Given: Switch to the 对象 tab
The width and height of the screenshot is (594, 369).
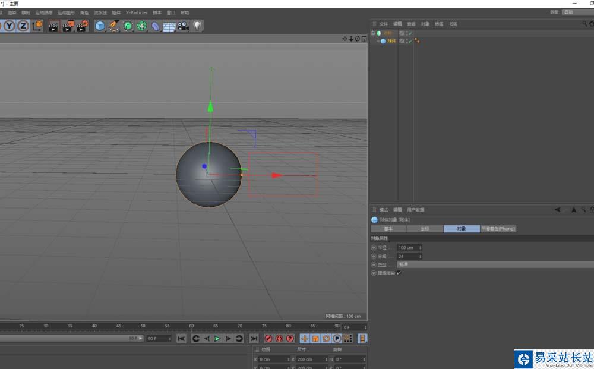Looking at the screenshot, I should 462,229.
